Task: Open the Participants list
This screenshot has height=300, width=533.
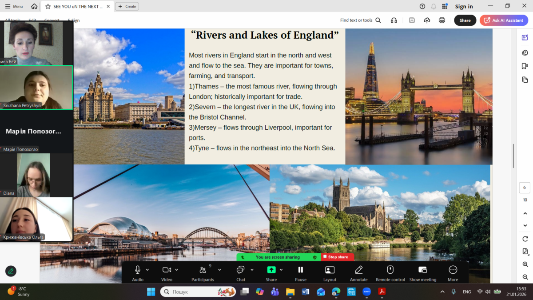Action: 203,270
